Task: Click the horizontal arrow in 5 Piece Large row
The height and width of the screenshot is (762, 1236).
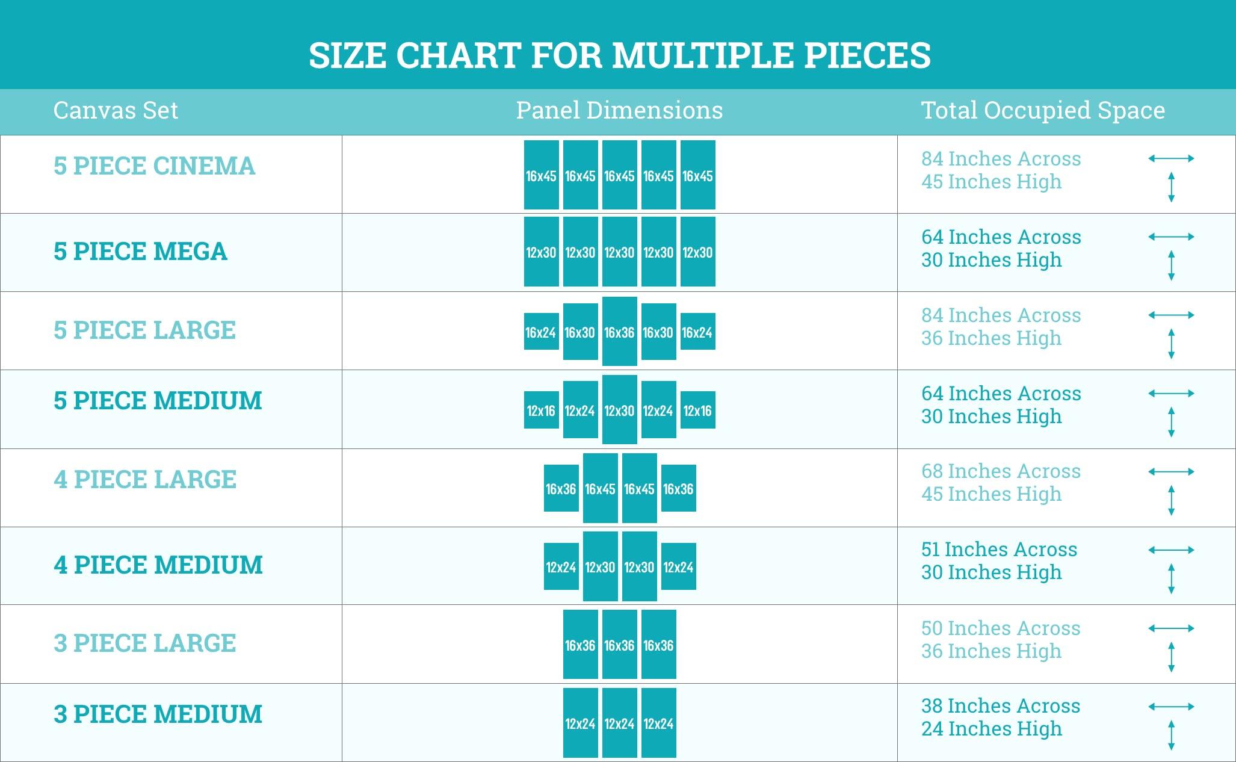Action: pyautogui.click(x=1171, y=315)
